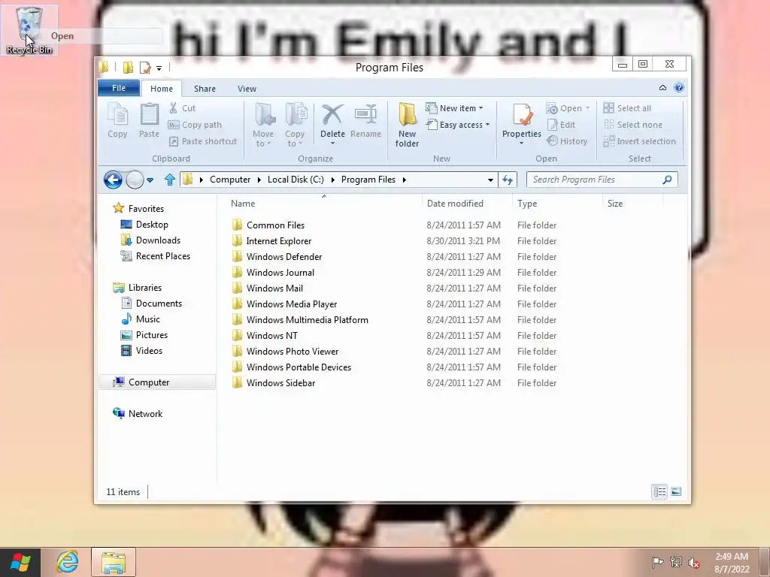The width and height of the screenshot is (770, 577).
Task: Create a New folder from the ribbon
Action: click(407, 125)
